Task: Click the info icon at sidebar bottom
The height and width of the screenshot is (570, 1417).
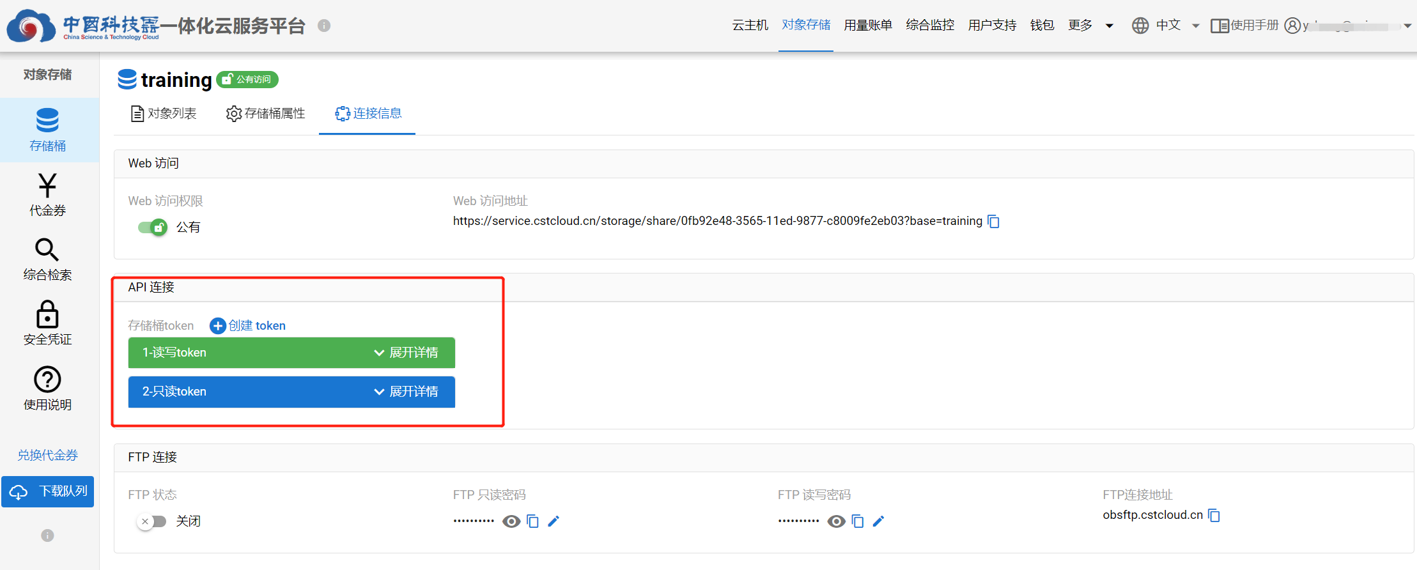Action: click(47, 535)
